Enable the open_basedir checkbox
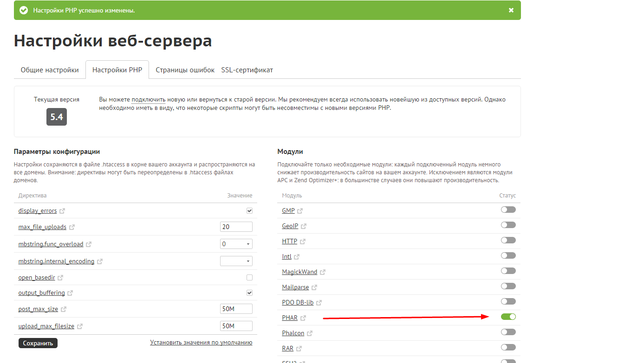The height and width of the screenshot is (363, 631). [x=249, y=277]
